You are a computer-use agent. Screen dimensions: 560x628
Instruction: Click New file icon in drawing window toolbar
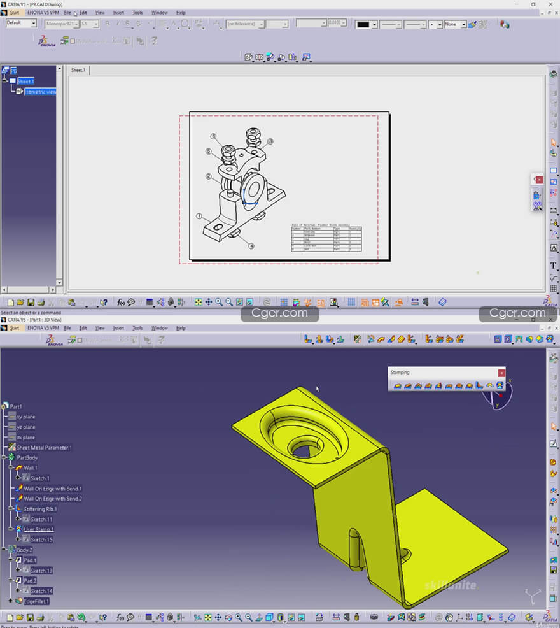coord(11,303)
